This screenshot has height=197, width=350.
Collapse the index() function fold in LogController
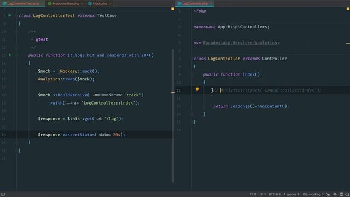coord(192,74)
